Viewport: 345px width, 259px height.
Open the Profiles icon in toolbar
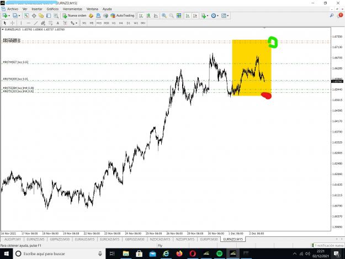(15, 15)
